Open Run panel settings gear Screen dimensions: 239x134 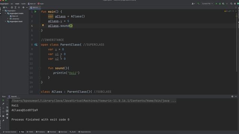(232, 96)
